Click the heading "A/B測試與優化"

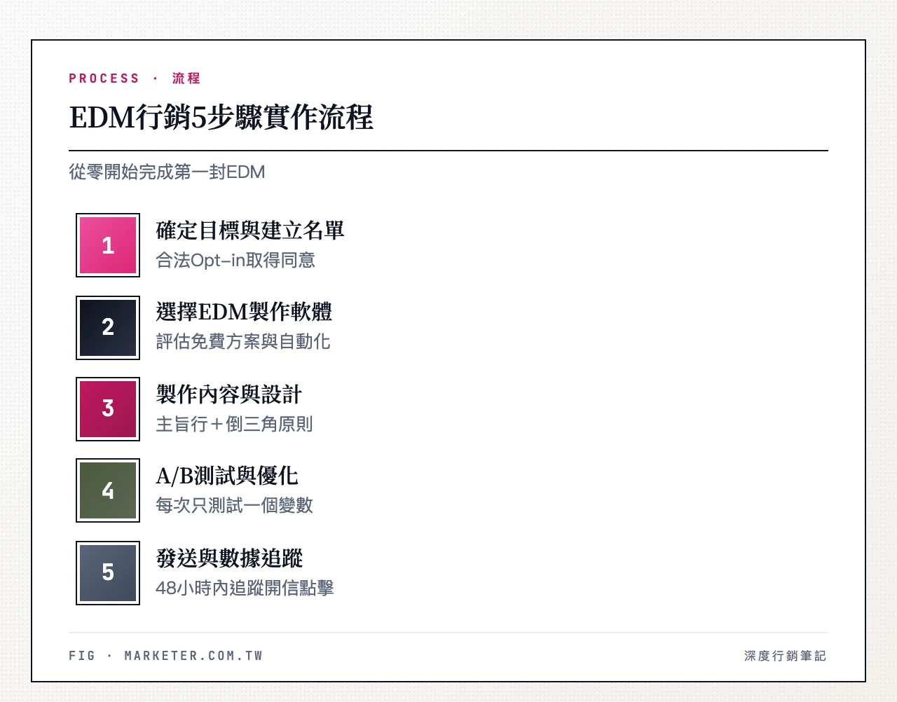(227, 476)
